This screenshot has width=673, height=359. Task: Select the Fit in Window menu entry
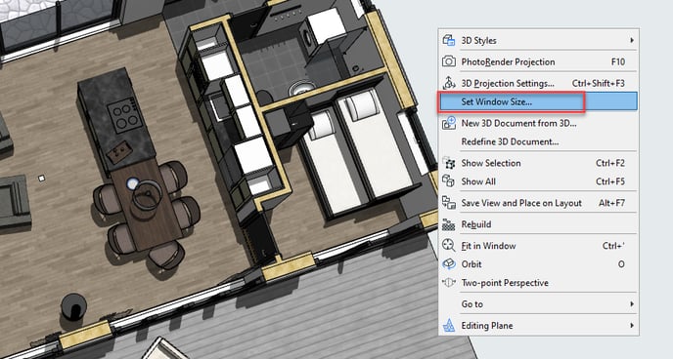[538, 246]
